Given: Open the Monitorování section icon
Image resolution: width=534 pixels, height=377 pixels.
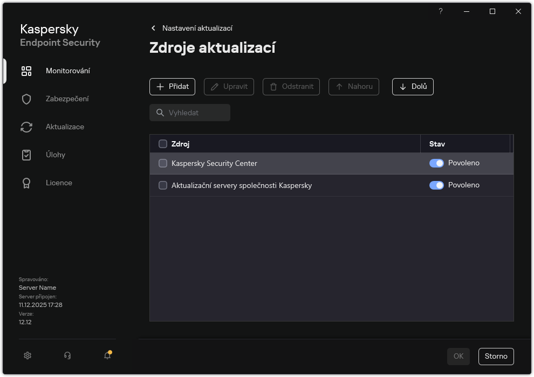Looking at the screenshot, I should click(26, 71).
